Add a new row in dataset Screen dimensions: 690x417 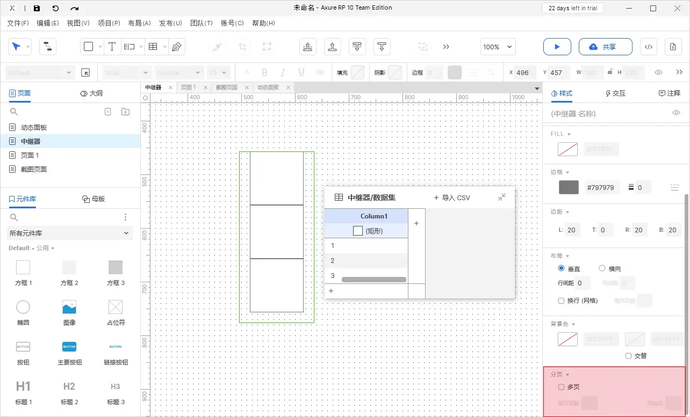[x=331, y=291]
